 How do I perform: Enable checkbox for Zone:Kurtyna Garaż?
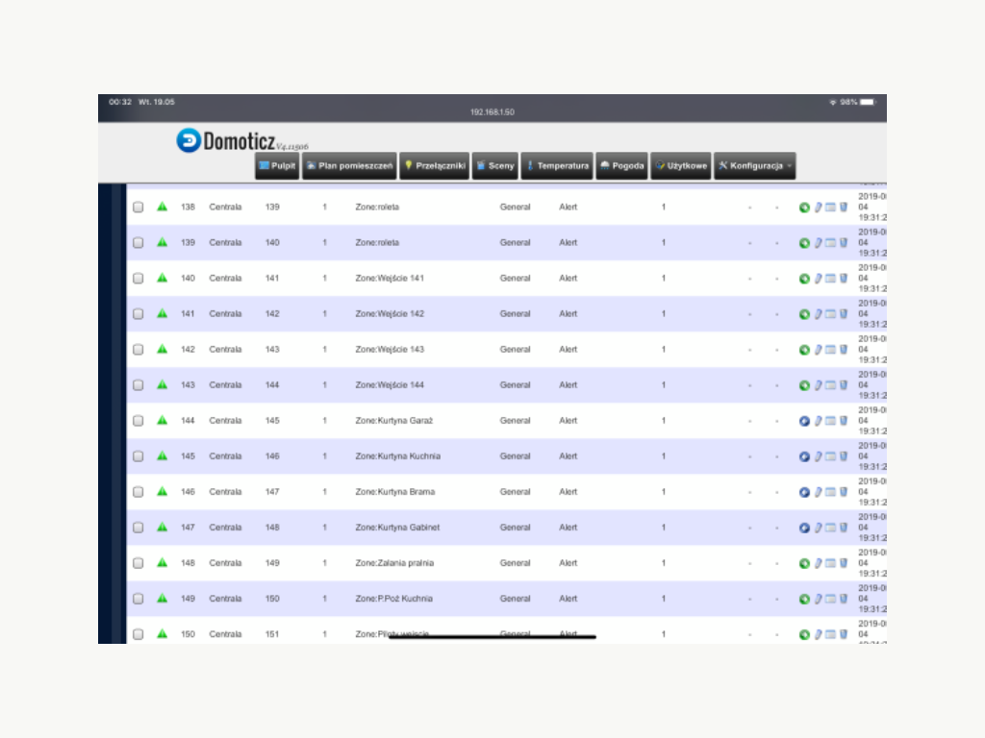point(139,421)
